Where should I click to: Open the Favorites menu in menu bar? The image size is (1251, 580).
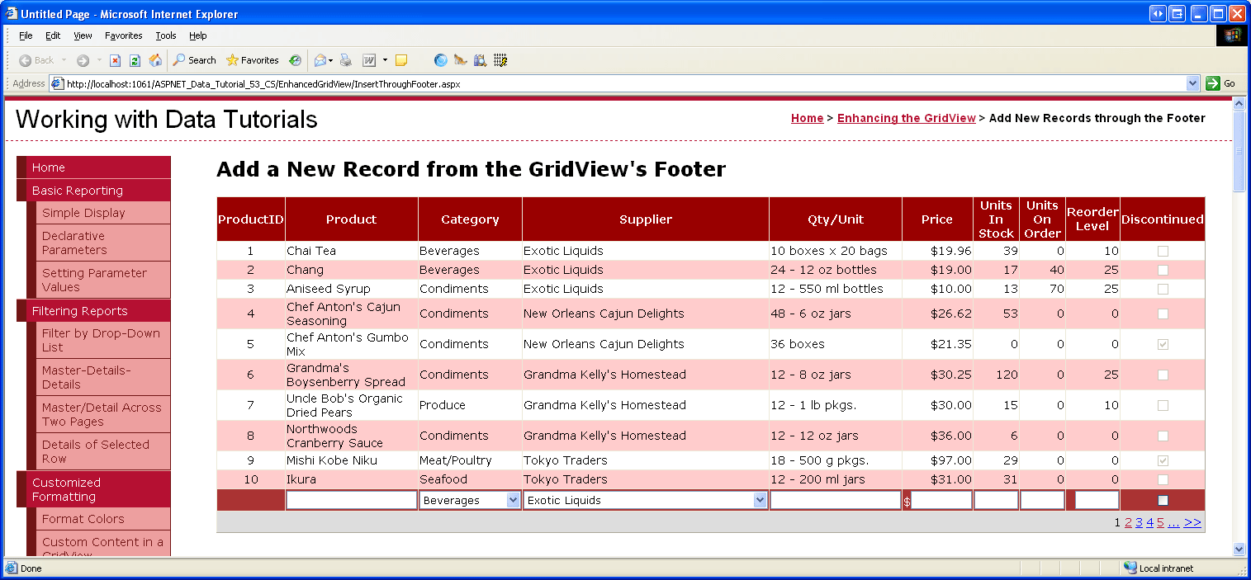[123, 35]
